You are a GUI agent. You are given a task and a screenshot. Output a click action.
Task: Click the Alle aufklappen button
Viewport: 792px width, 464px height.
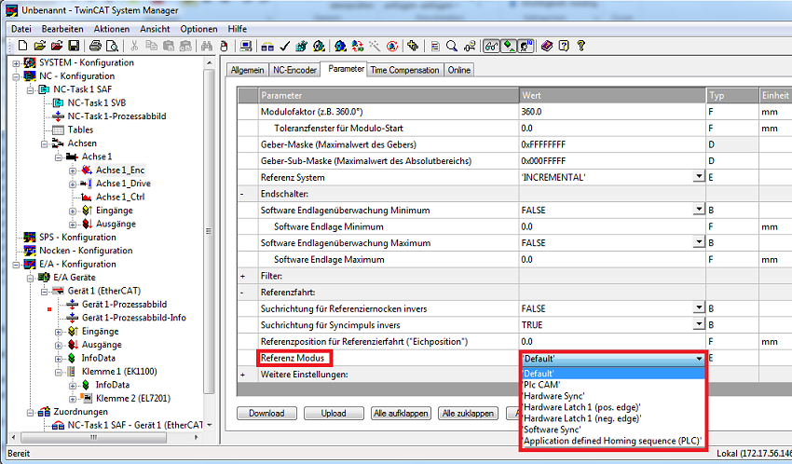(x=401, y=413)
